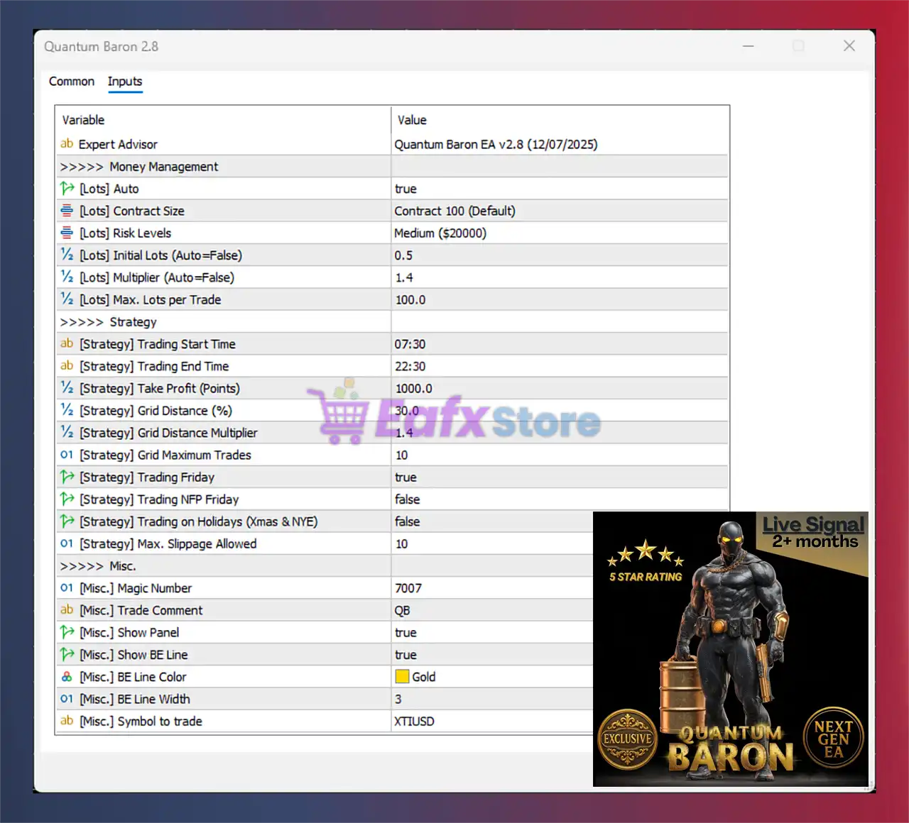Viewport: 909px width, 823px height.
Task: Select the Inputs tab
Action: 125,82
